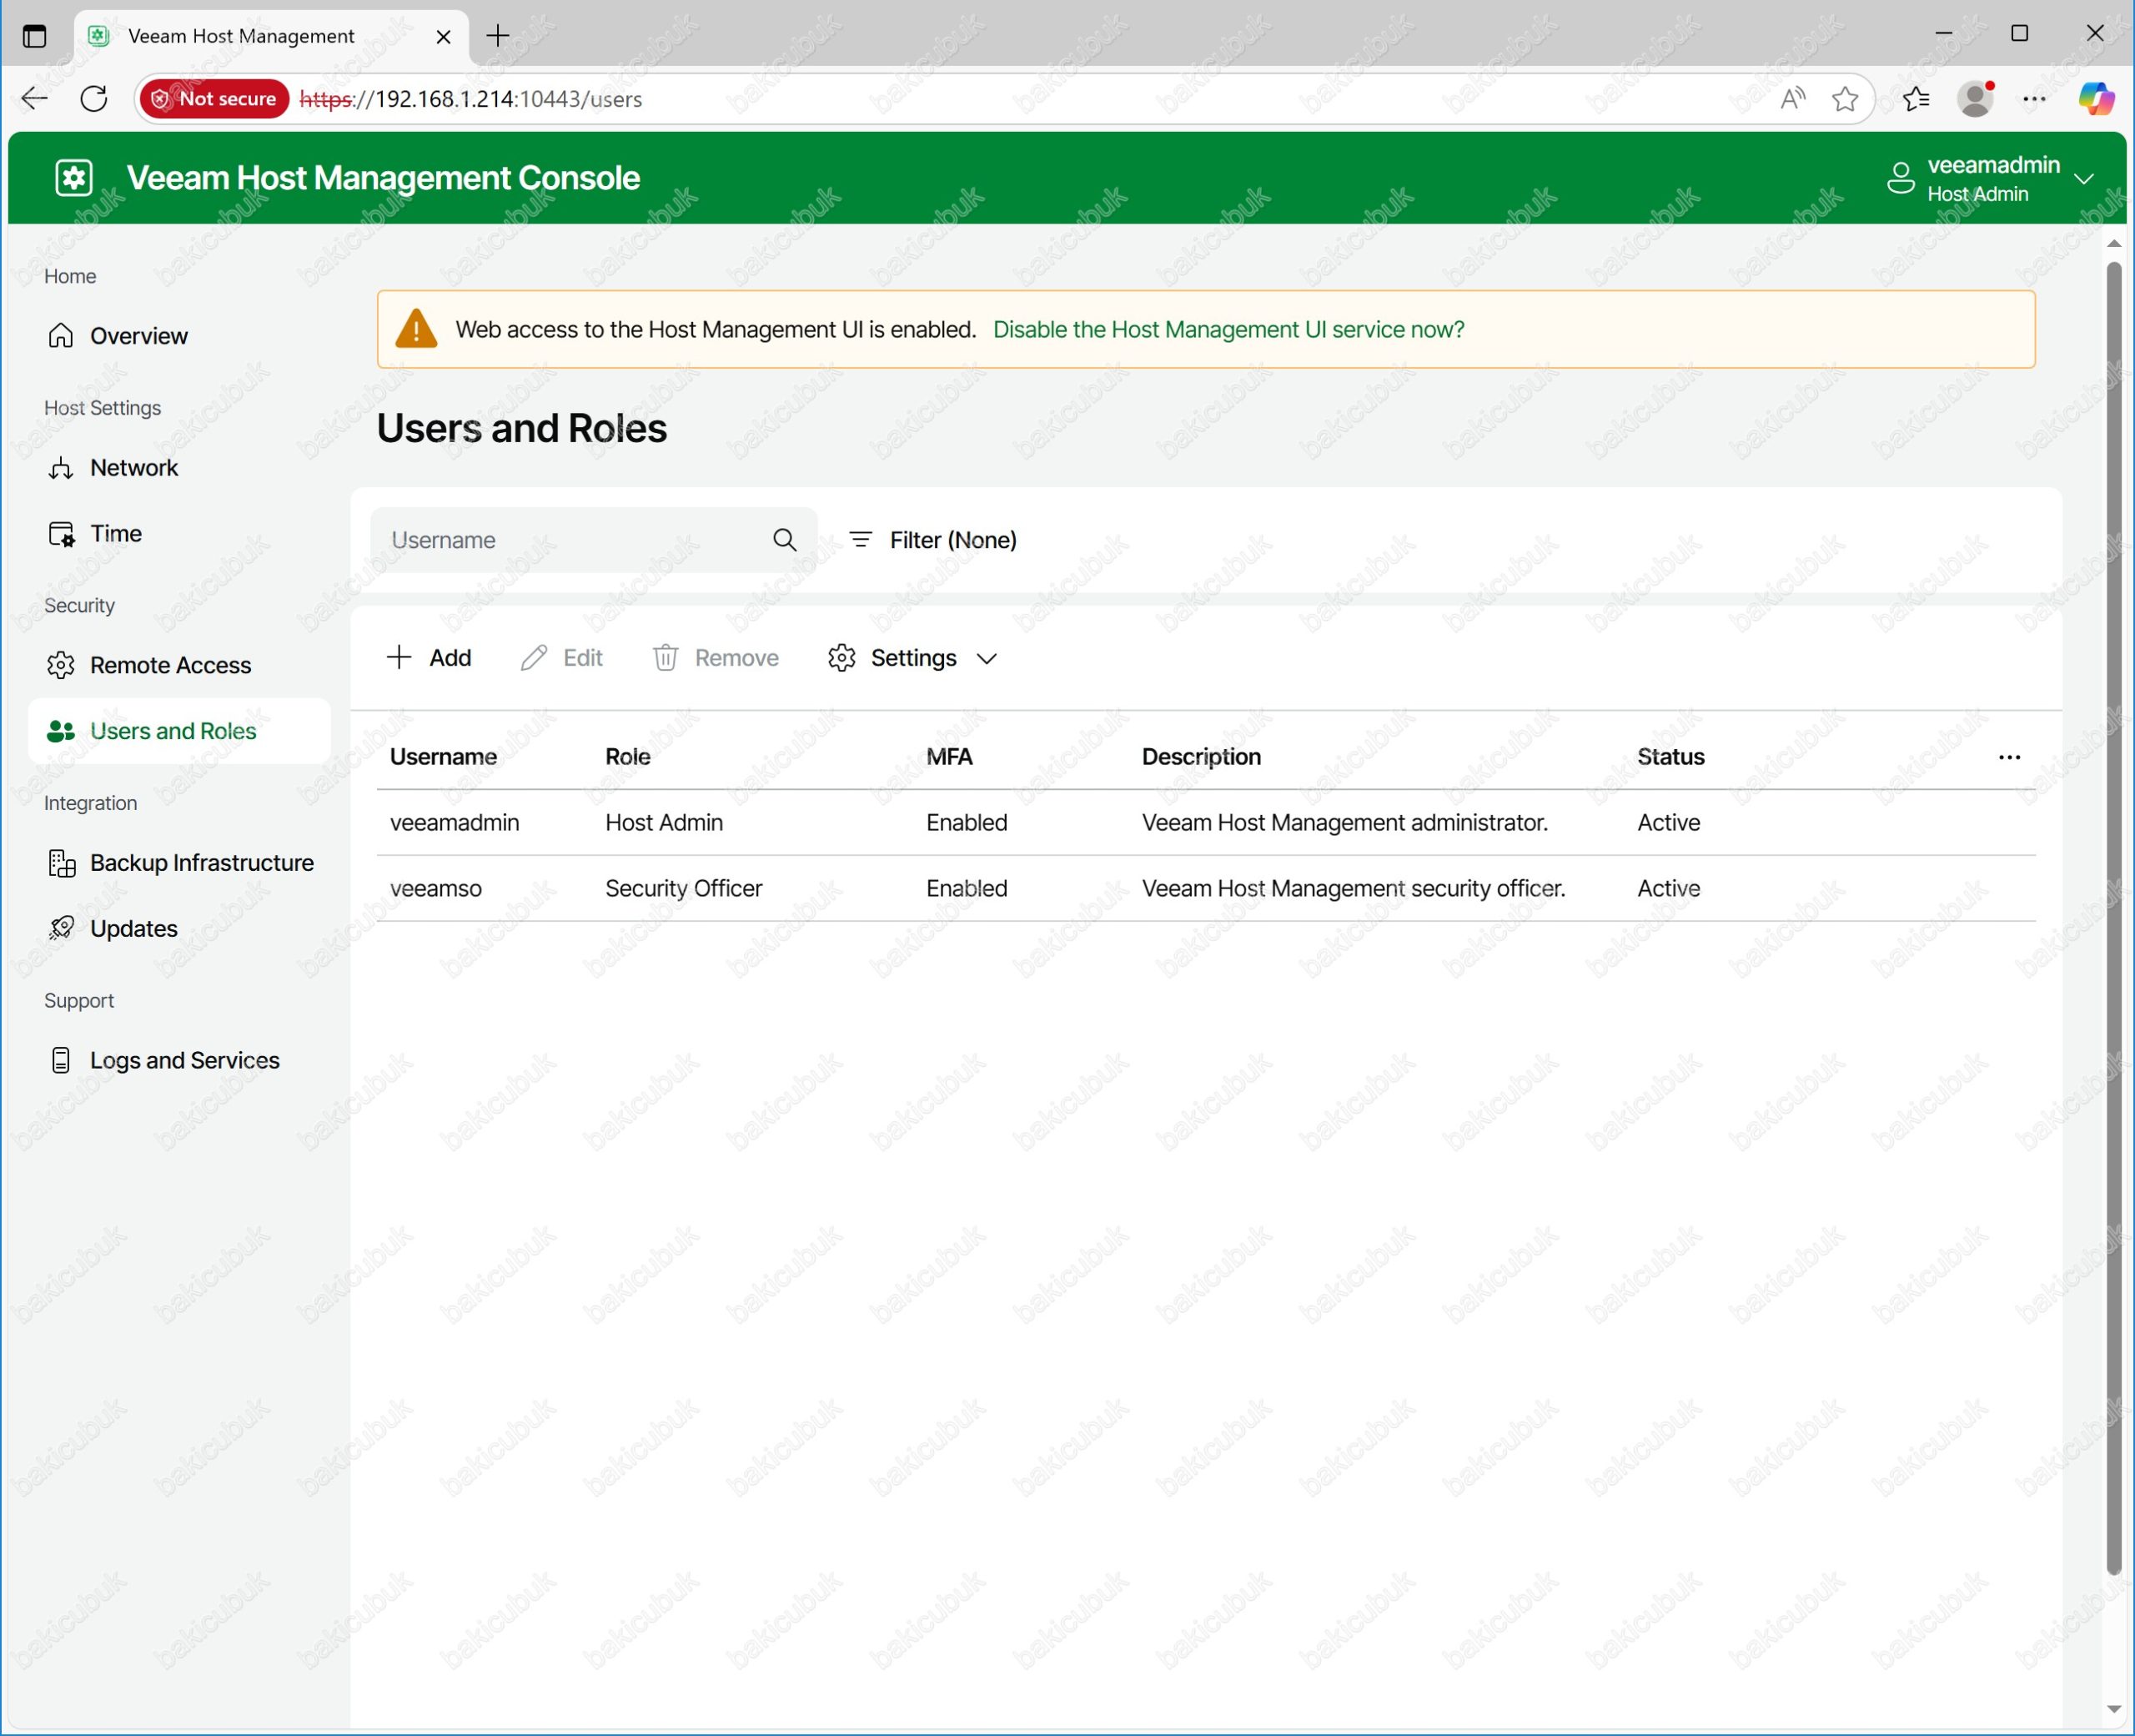
Task: Click the Edit user button
Action: (x=562, y=658)
